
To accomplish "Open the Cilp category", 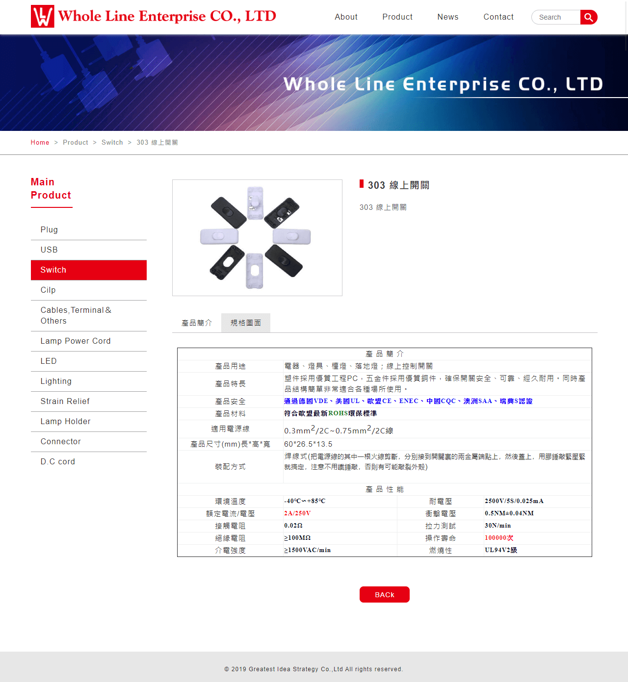I will 89,290.
